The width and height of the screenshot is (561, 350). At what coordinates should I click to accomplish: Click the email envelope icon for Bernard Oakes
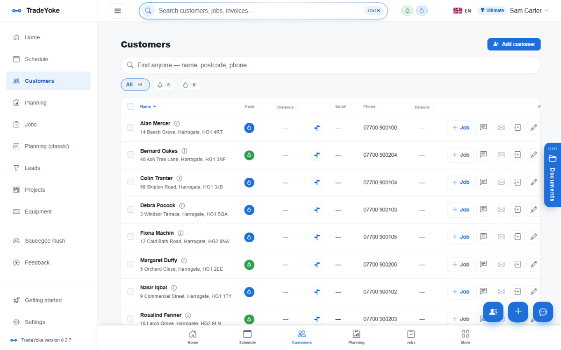point(501,155)
